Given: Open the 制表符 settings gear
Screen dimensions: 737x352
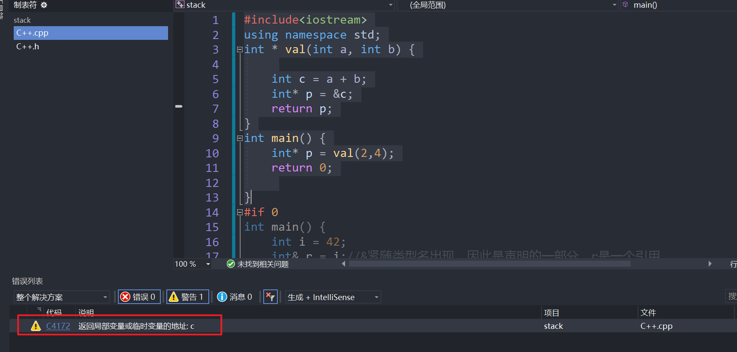Looking at the screenshot, I should click(44, 5).
